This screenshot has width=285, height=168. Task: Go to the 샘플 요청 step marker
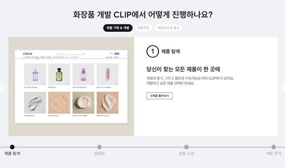[187, 147]
